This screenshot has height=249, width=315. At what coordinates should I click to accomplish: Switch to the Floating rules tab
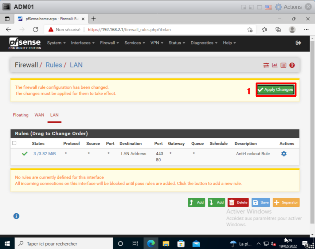click(x=20, y=115)
